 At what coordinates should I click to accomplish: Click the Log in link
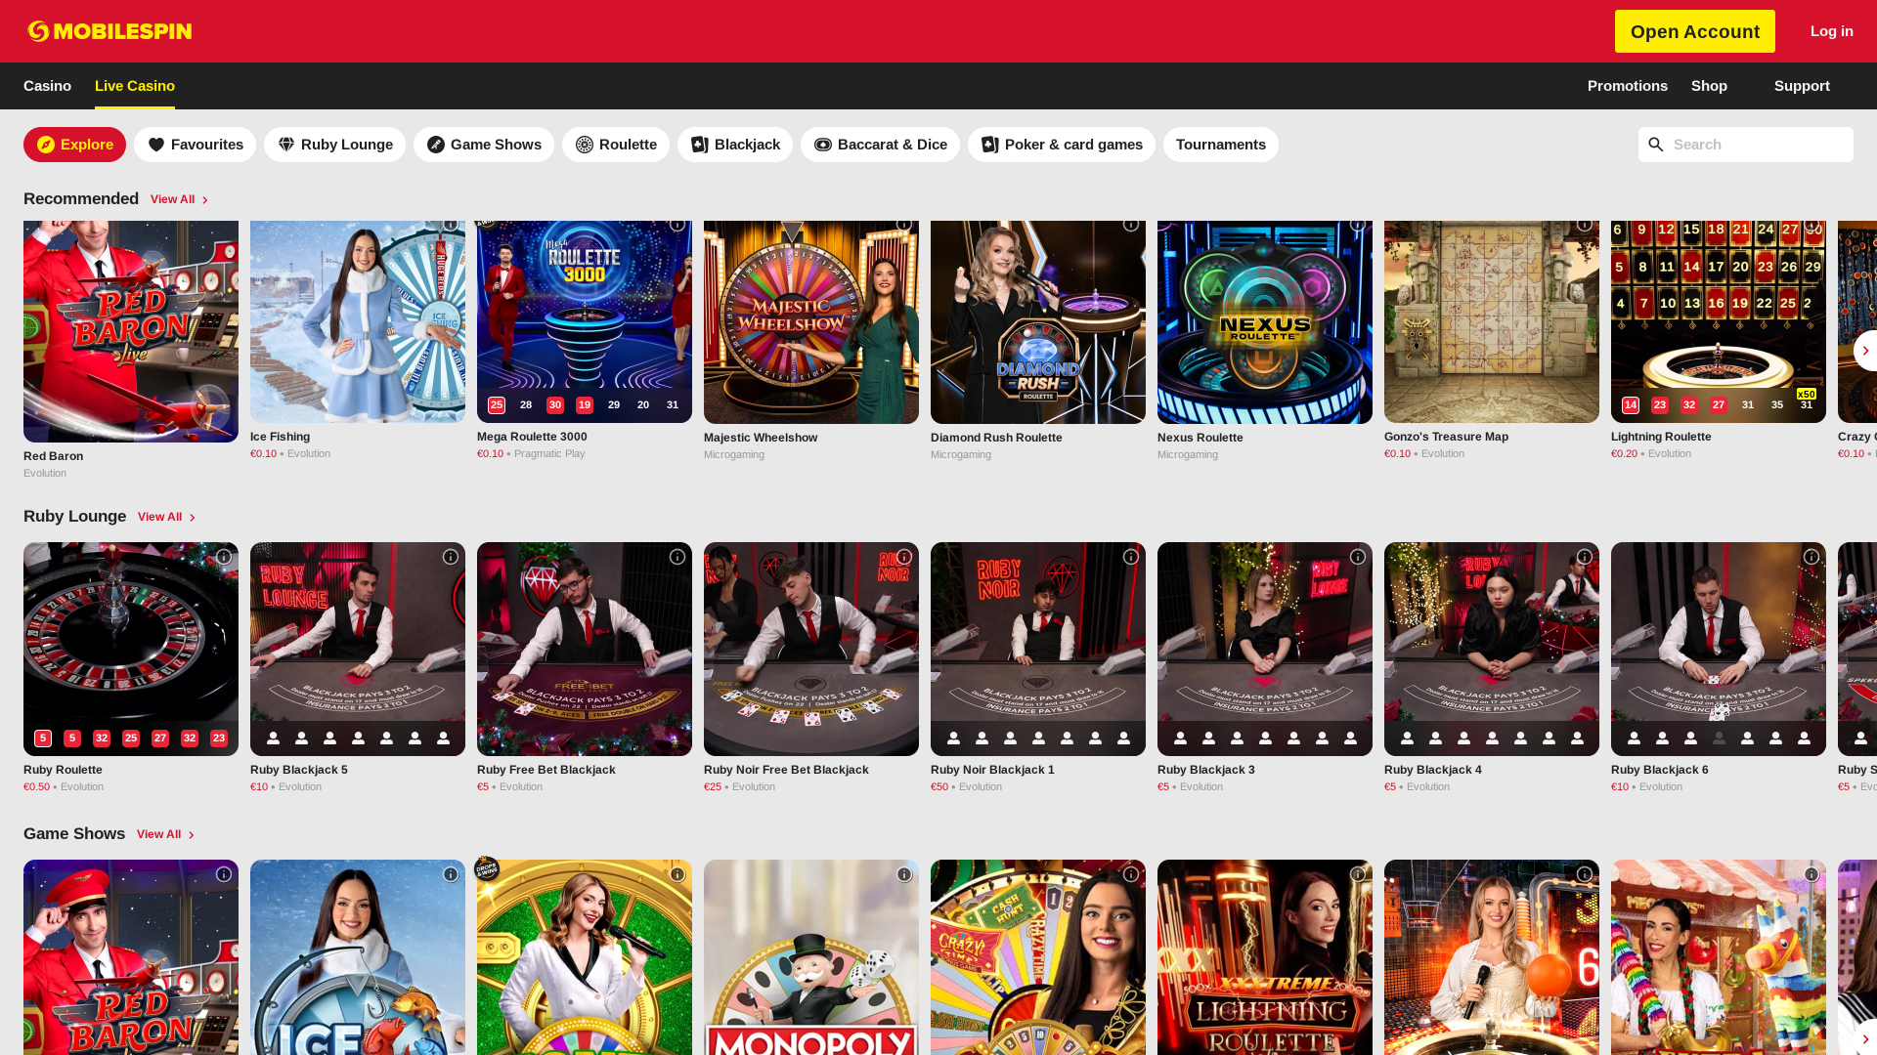point(1831,30)
